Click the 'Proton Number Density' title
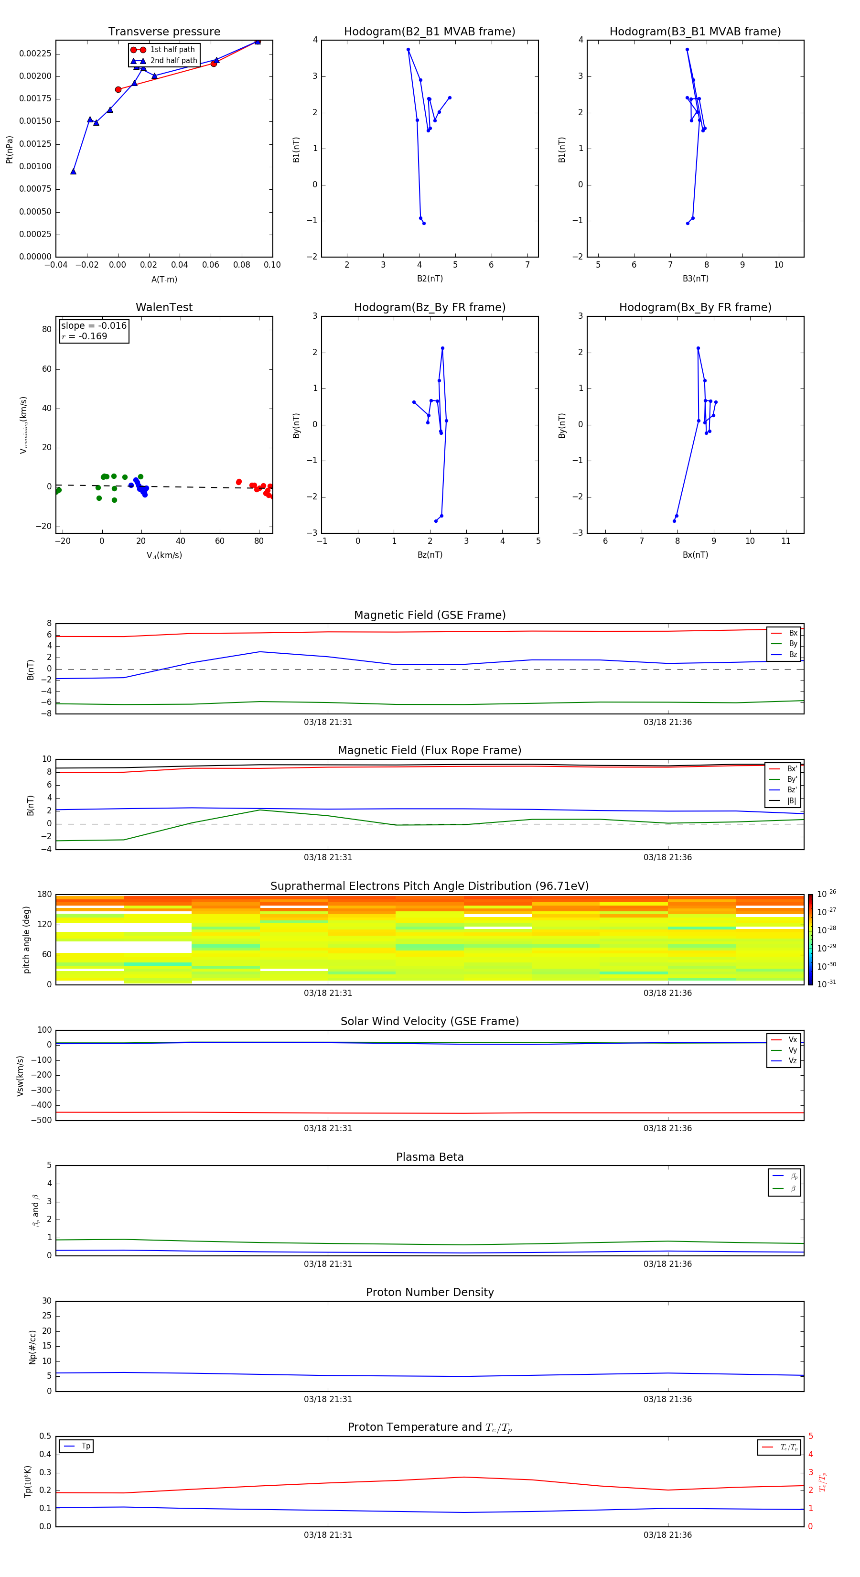 click(430, 1292)
